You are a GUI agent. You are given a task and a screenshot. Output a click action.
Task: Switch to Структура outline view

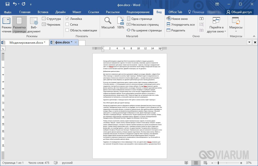coord(51,19)
